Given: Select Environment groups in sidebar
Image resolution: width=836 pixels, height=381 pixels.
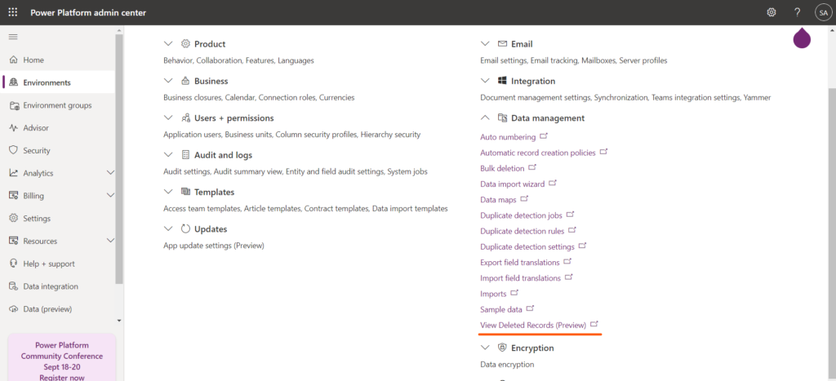Looking at the screenshot, I should coord(57,105).
